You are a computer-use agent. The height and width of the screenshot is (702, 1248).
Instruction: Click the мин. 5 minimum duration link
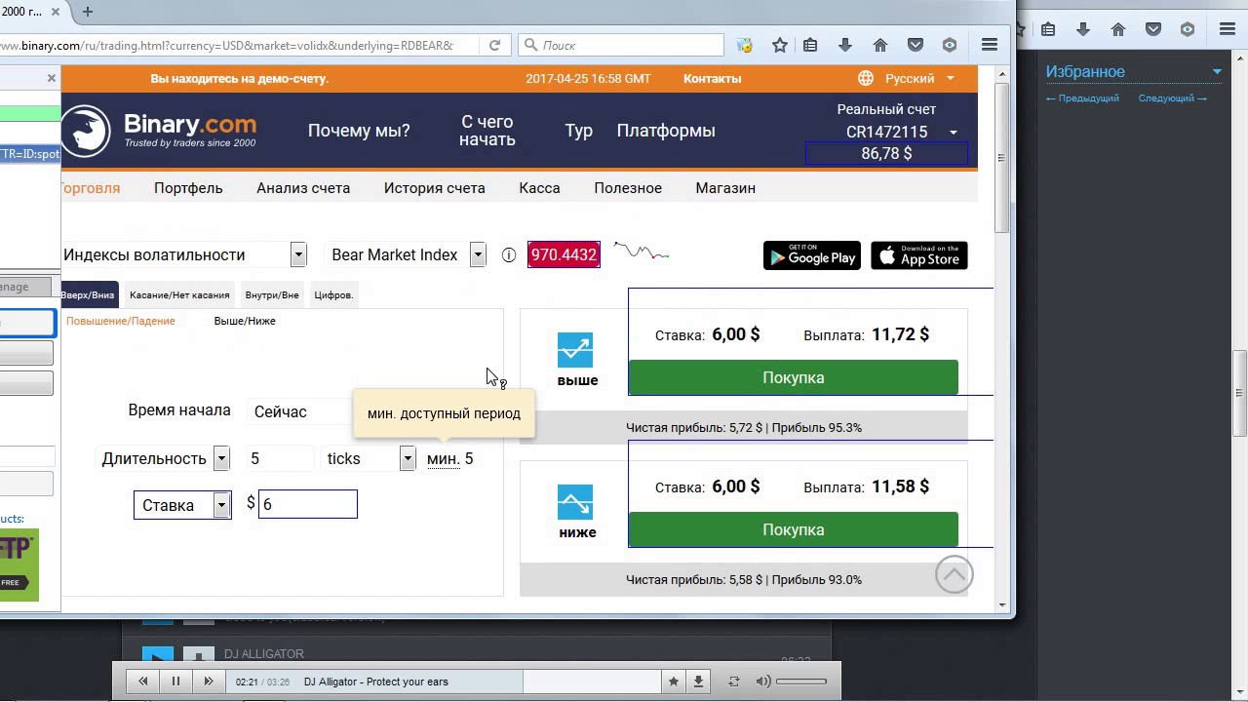pos(449,458)
